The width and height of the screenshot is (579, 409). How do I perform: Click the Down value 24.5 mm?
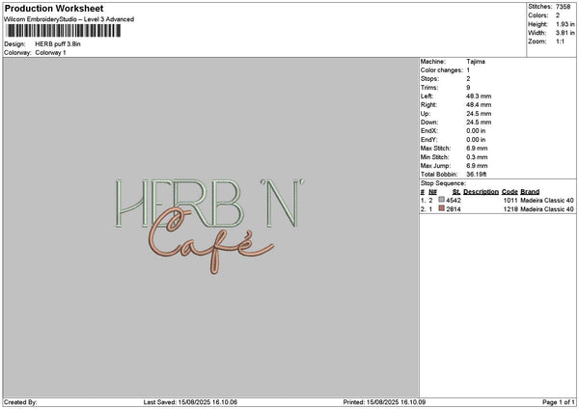coord(479,123)
